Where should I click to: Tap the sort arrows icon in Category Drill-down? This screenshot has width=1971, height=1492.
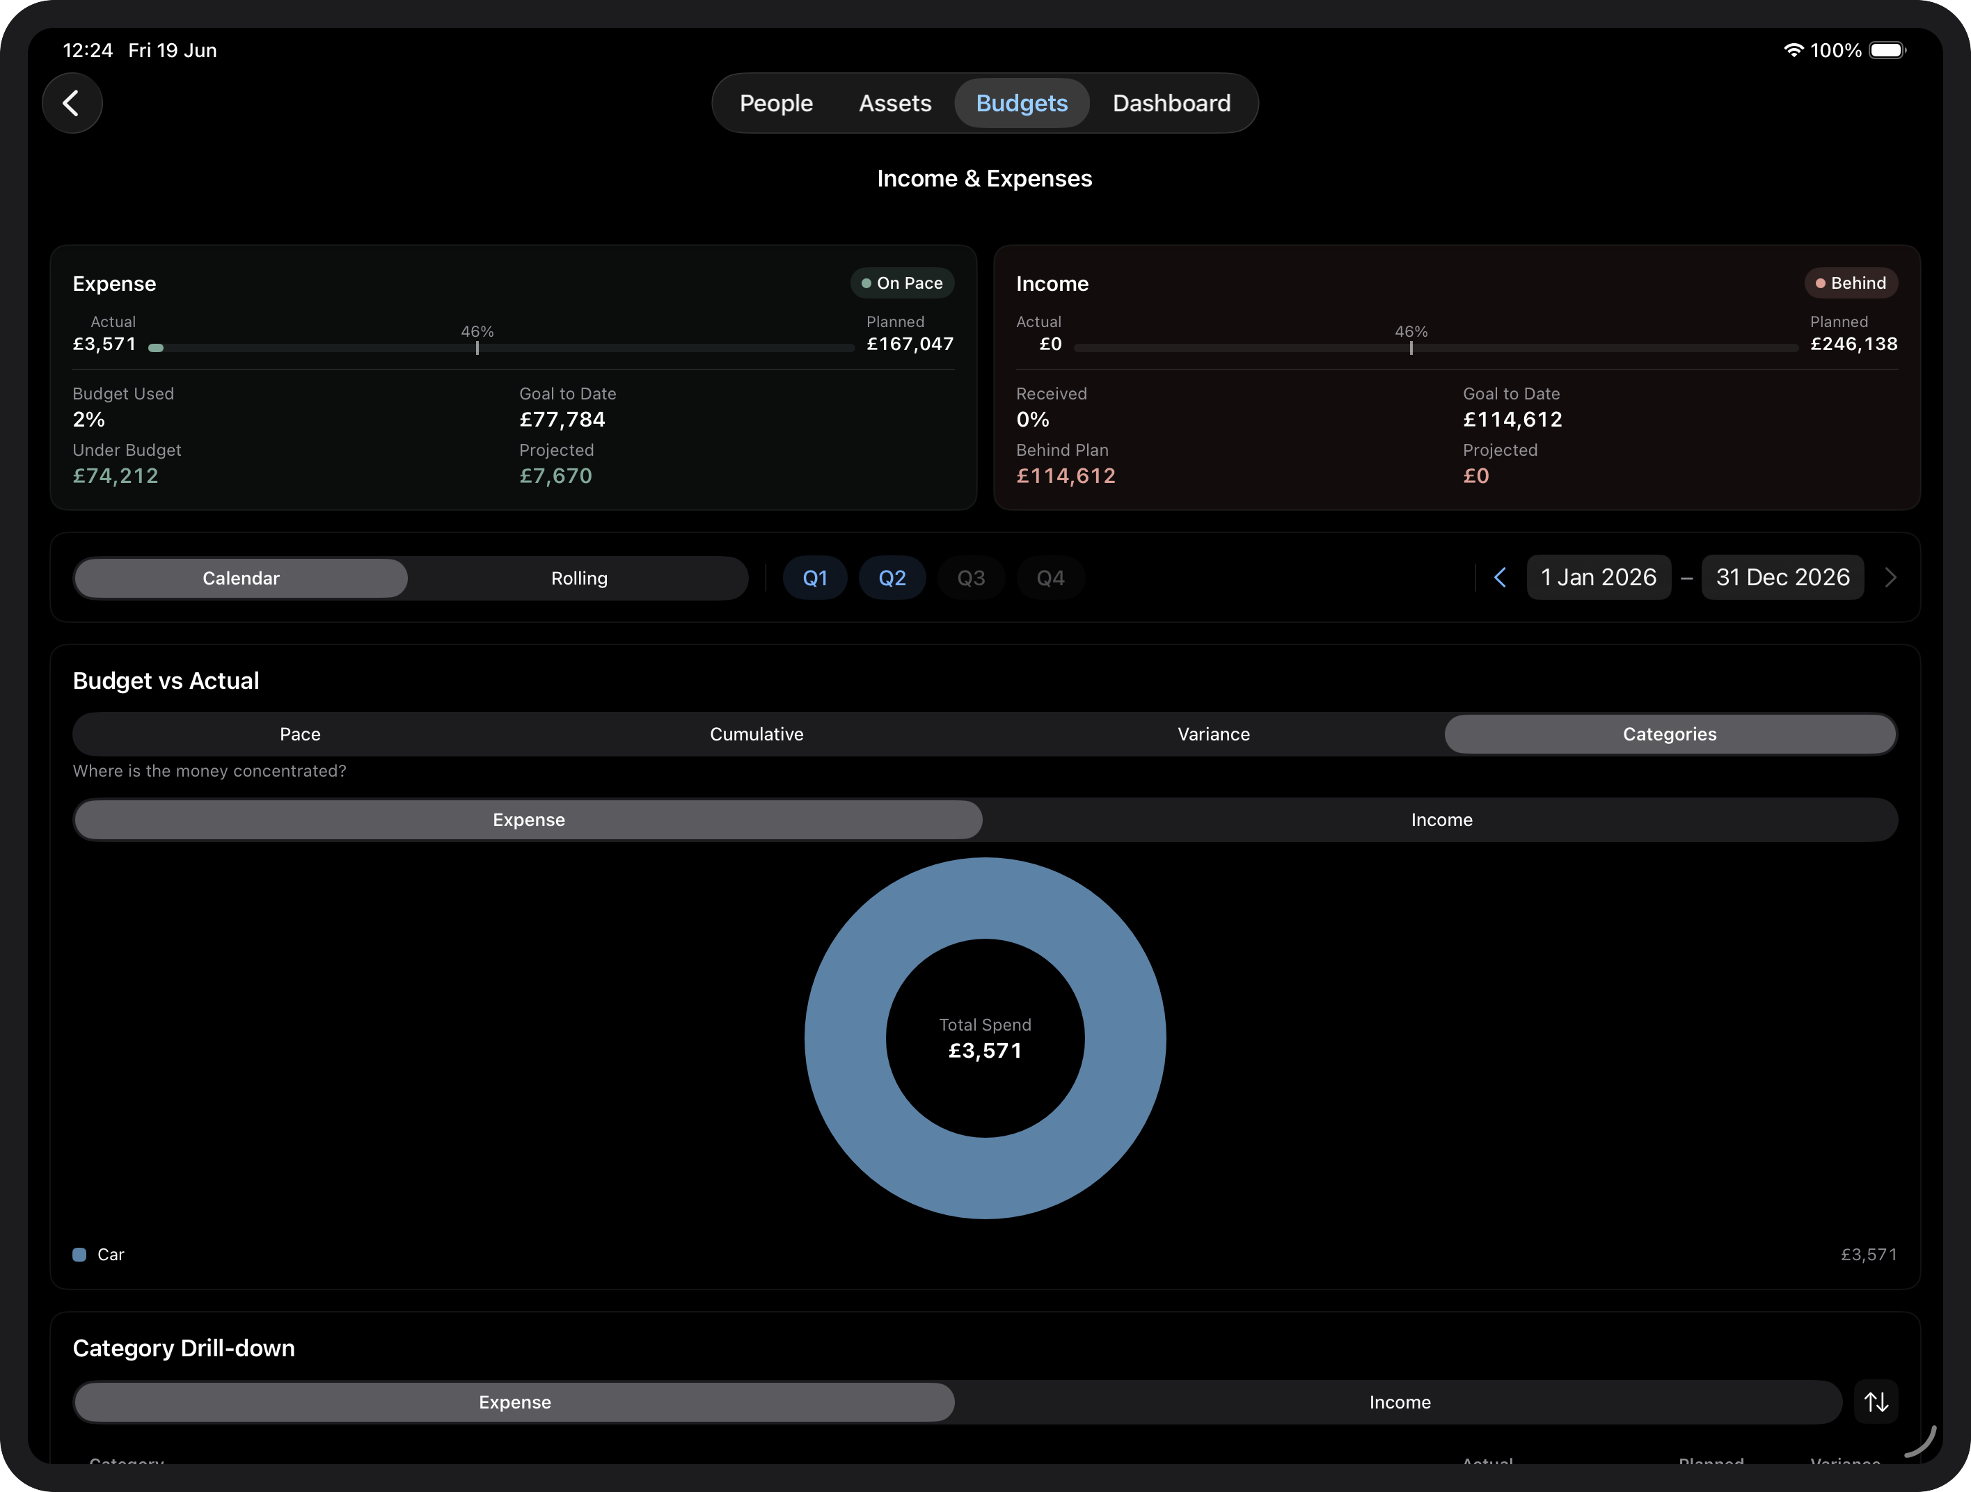point(1876,1402)
